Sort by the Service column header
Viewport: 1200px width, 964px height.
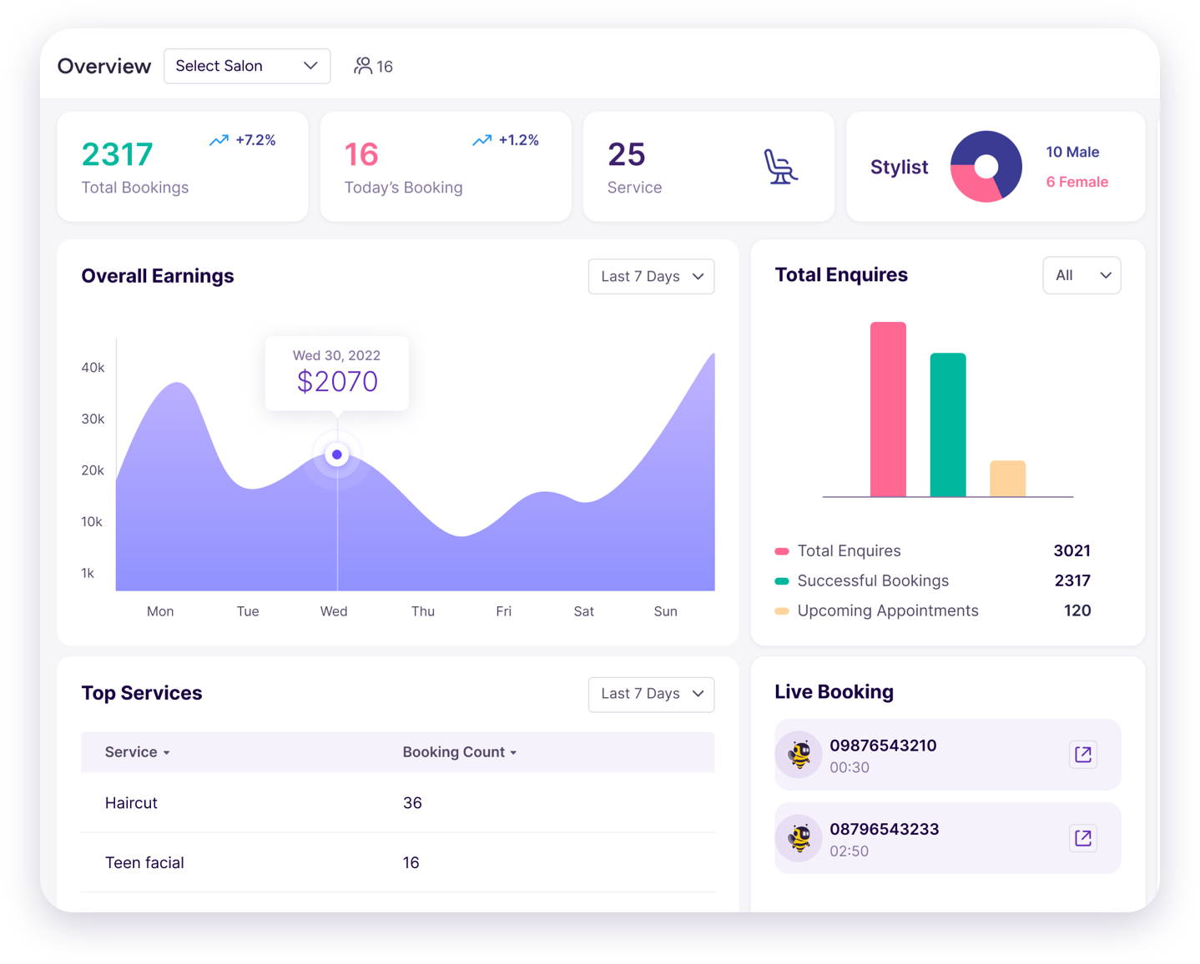click(138, 752)
